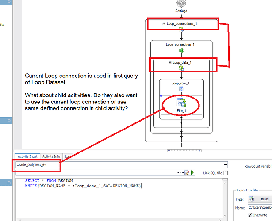The image size is (272, 221).
Task: Open the SQL file dropdown arrow
Action: click(x=178, y=173)
